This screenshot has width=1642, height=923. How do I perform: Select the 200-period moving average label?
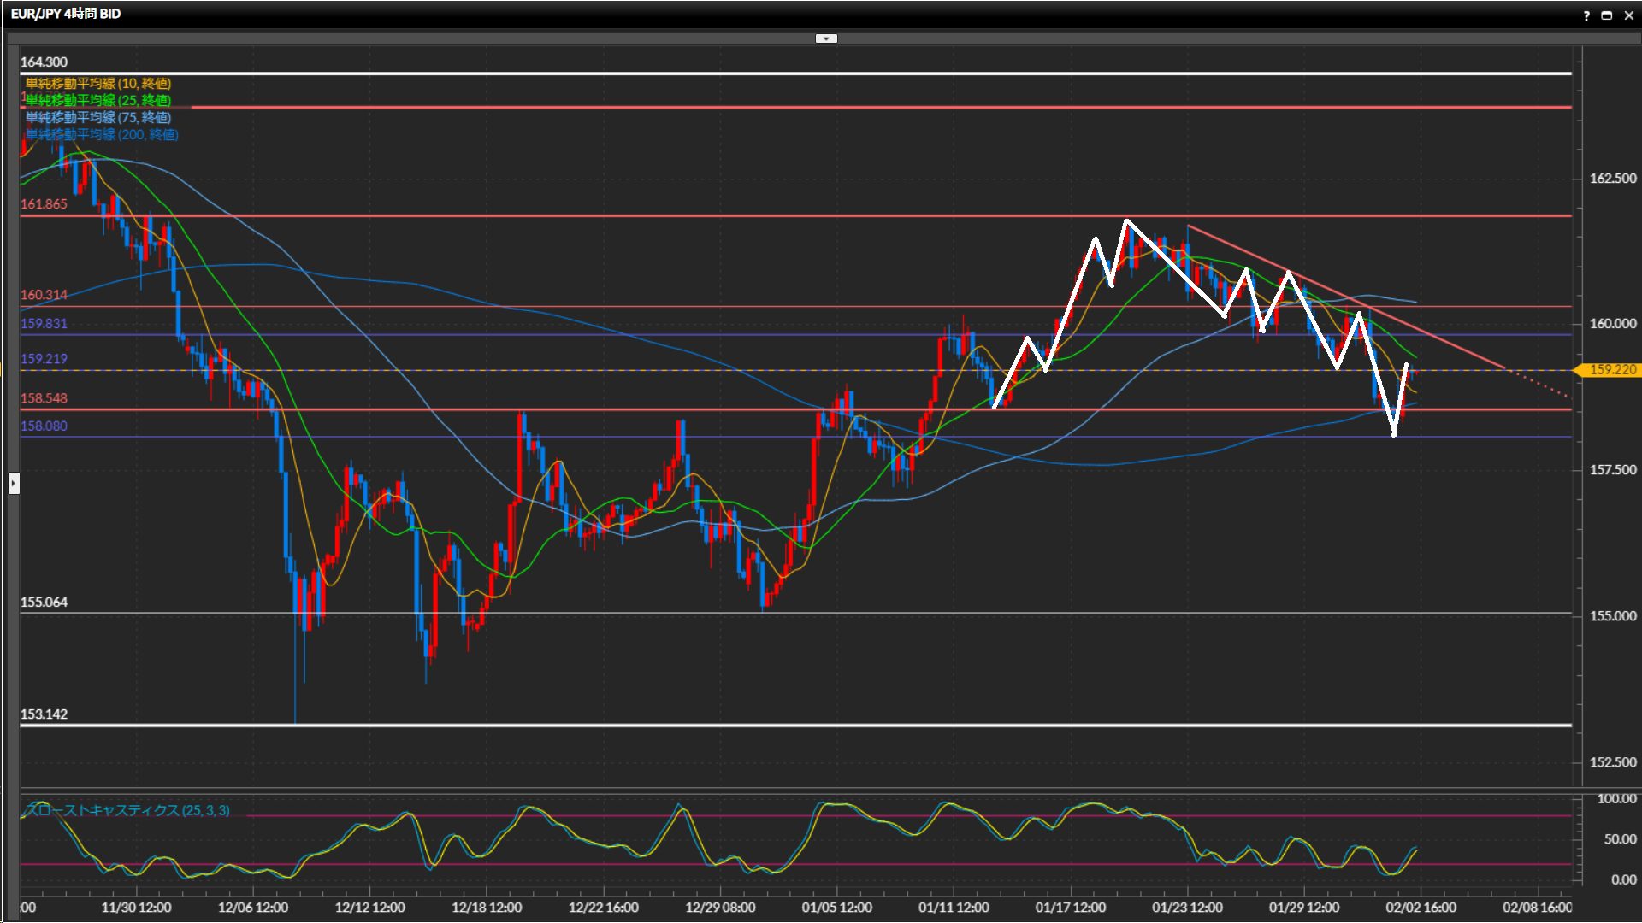click(102, 134)
